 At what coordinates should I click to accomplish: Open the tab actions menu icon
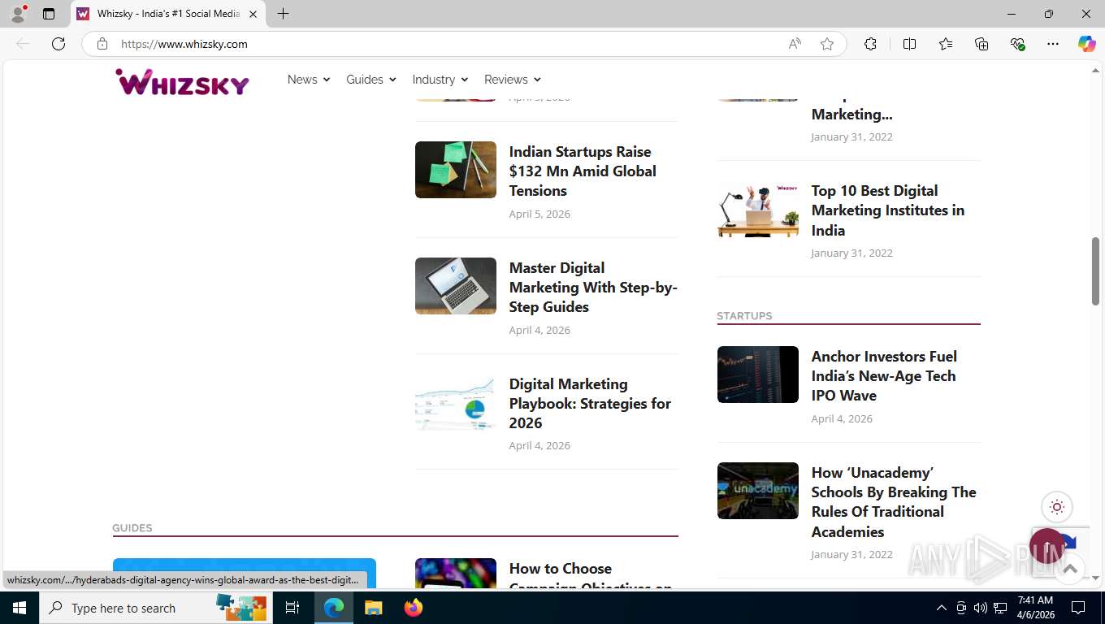[49, 14]
